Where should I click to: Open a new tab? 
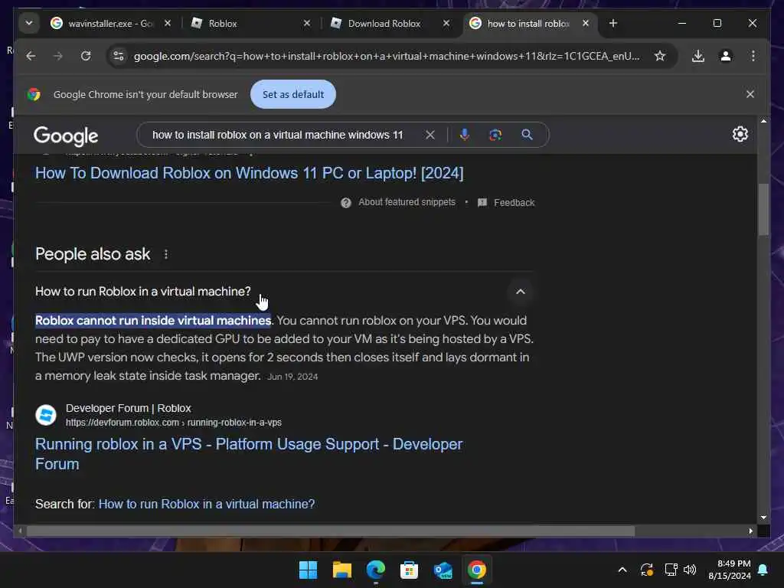[x=613, y=24]
